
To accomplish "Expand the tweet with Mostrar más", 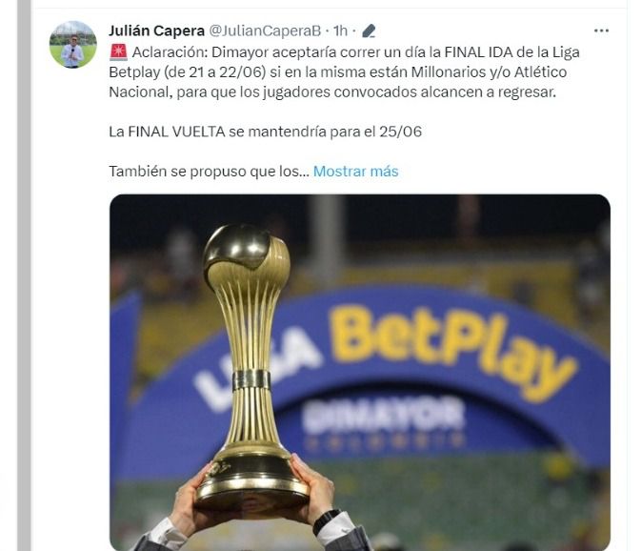I will [355, 171].
